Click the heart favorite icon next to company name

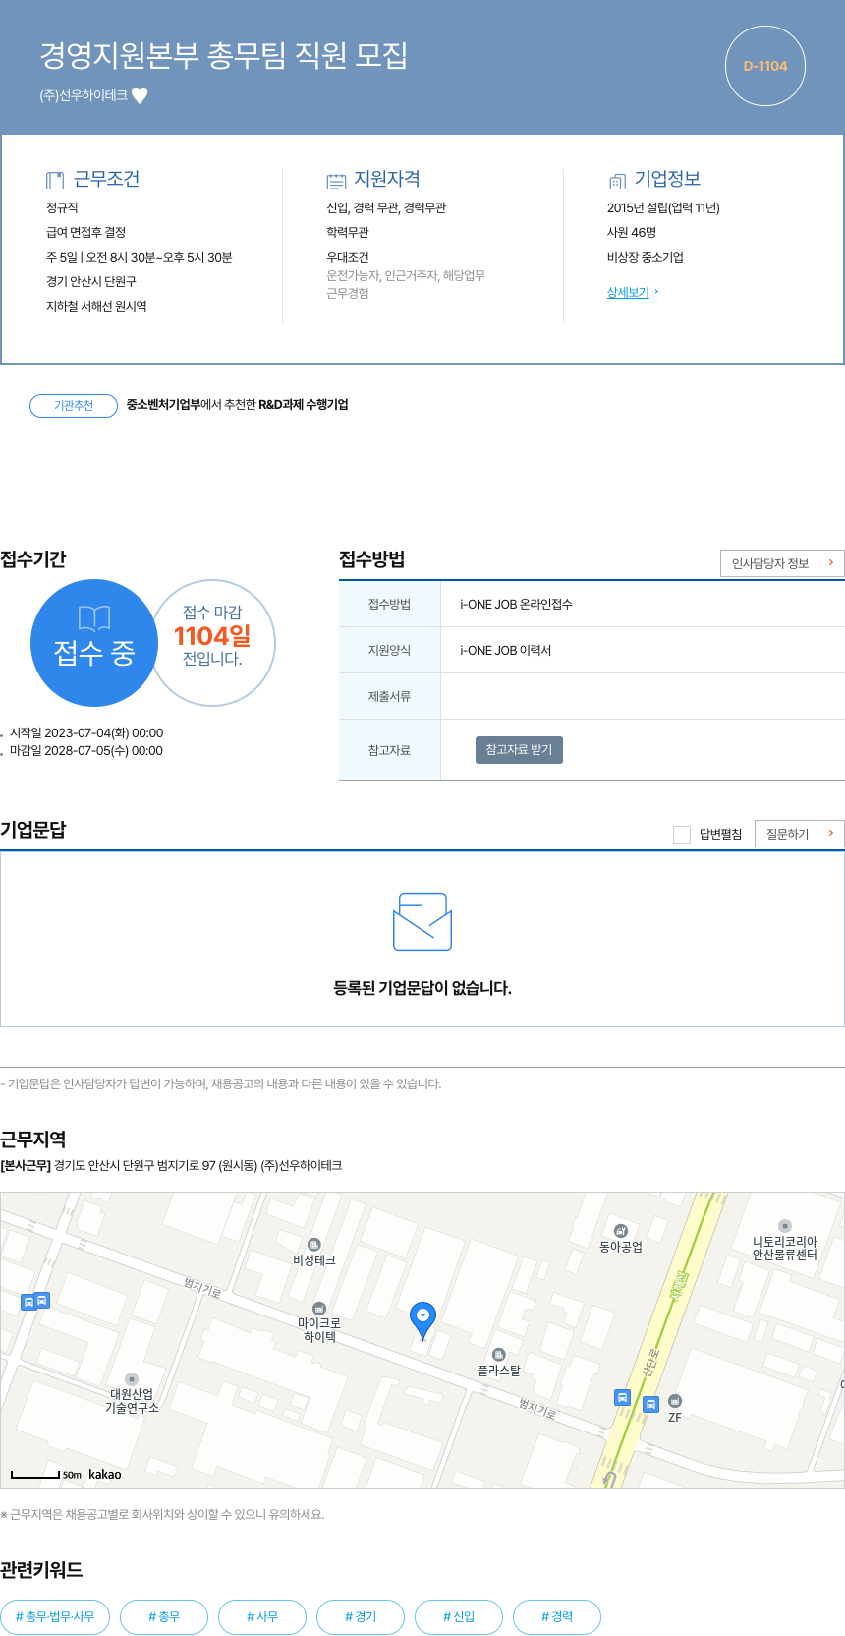[140, 95]
